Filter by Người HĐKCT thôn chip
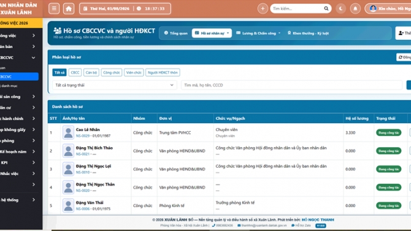 [x=163, y=72]
